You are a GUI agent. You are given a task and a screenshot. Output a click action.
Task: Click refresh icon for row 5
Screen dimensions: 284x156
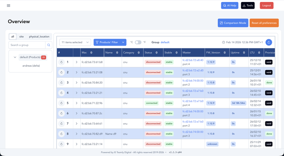62,103
